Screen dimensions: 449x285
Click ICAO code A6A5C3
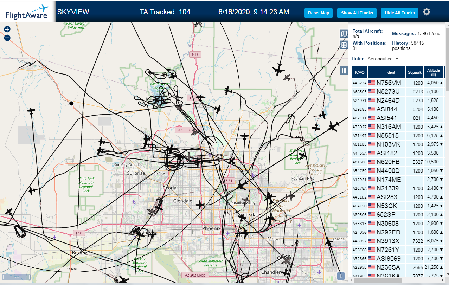359,92
